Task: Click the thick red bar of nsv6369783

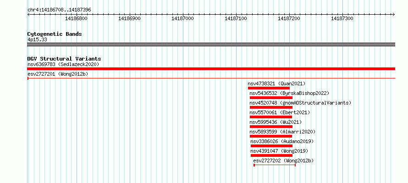Action: (x=211, y=69)
